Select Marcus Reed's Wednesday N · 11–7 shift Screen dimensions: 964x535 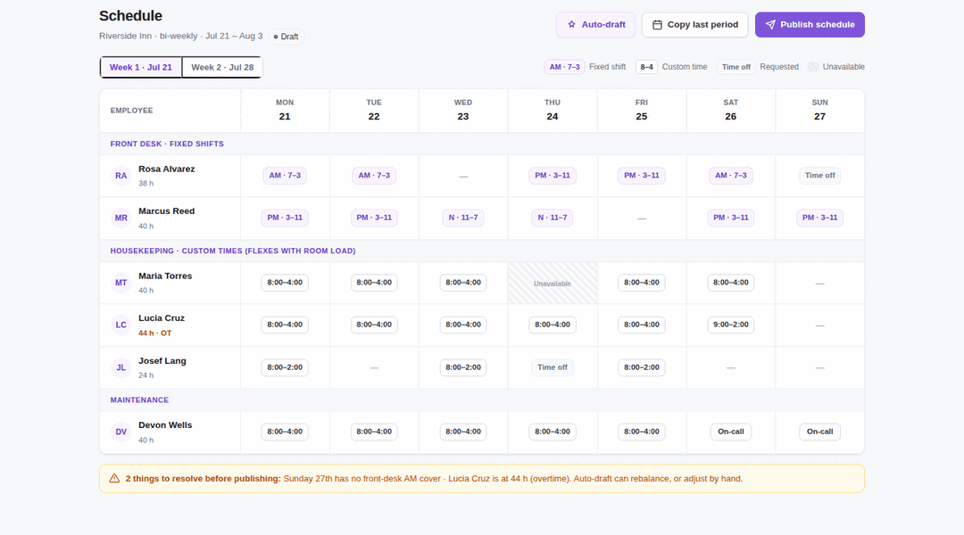(x=463, y=218)
